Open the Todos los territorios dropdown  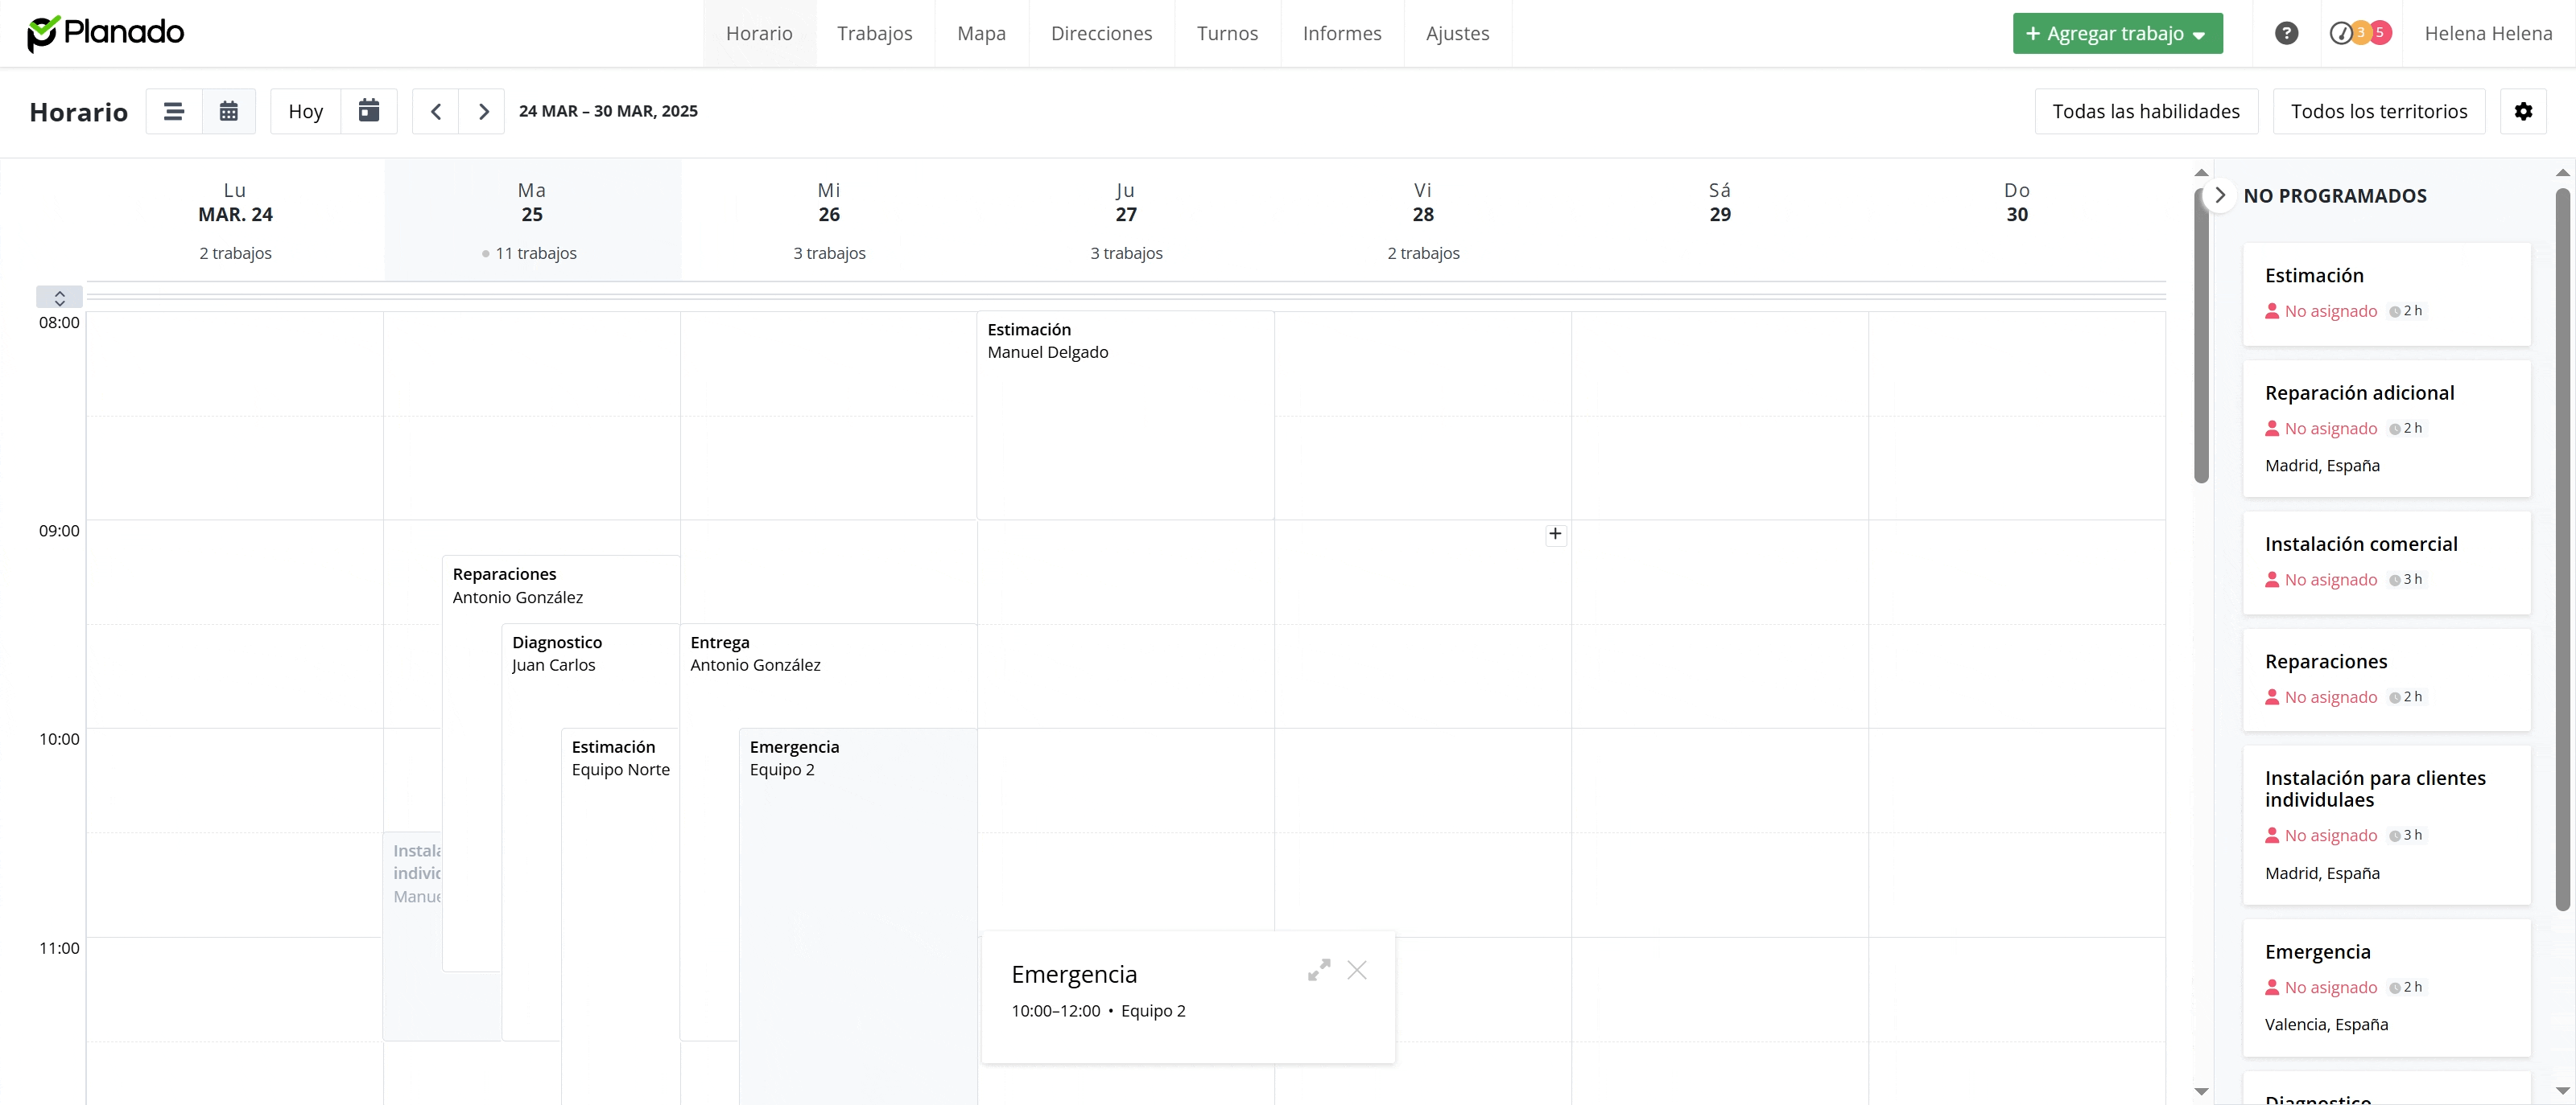[2379, 111]
